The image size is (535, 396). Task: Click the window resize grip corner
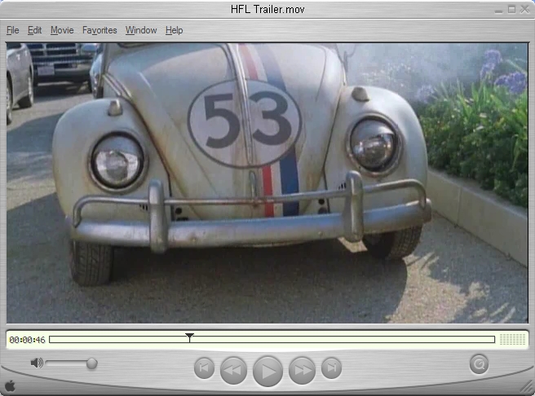527,388
